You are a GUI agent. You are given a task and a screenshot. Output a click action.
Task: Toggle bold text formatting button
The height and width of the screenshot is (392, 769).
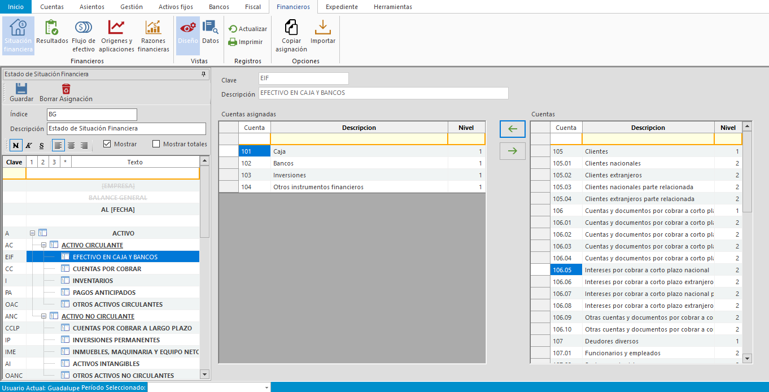pyautogui.click(x=16, y=146)
